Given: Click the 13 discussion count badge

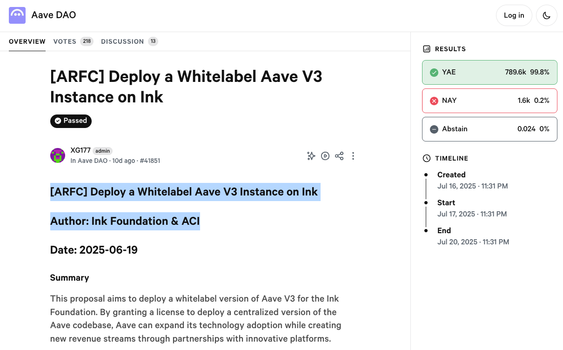Looking at the screenshot, I should pyautogui.click(x=153, y=41).
